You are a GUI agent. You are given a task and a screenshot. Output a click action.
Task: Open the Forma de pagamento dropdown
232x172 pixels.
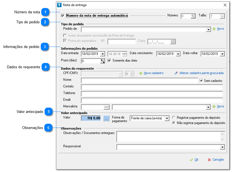(x=167, y=118)
